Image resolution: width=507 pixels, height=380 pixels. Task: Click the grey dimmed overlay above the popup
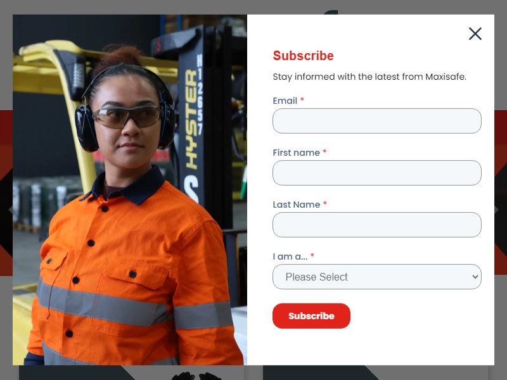point(253,7)
